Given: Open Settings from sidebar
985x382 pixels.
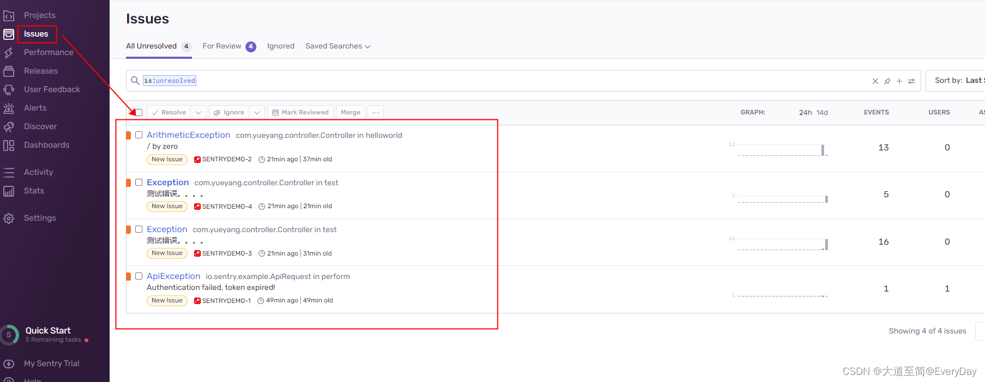Looking at the screenshot, I should pyautogui.click(x=40, y=218).
